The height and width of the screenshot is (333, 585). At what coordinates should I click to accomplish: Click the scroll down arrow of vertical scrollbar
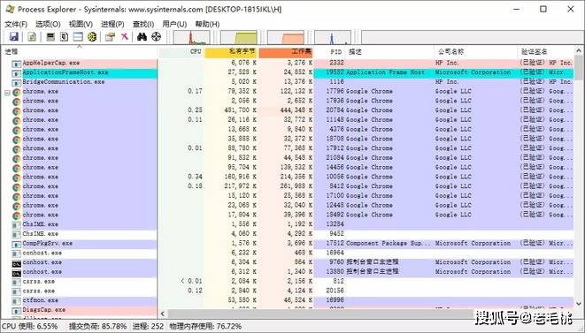tap(579, 305)
